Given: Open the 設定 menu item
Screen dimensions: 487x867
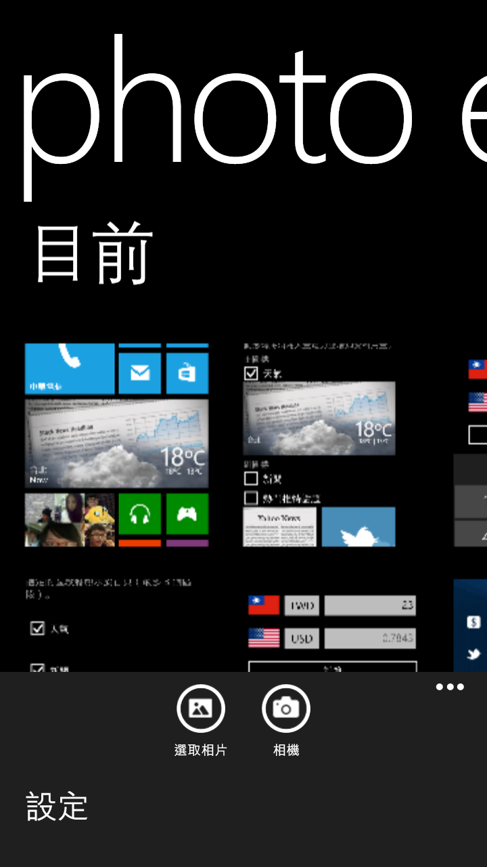Looking at the screenshot, I should (x=57, y=807).
